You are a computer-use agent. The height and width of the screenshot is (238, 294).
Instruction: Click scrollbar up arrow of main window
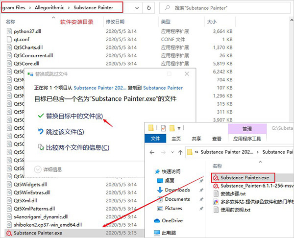coord(292,20)
